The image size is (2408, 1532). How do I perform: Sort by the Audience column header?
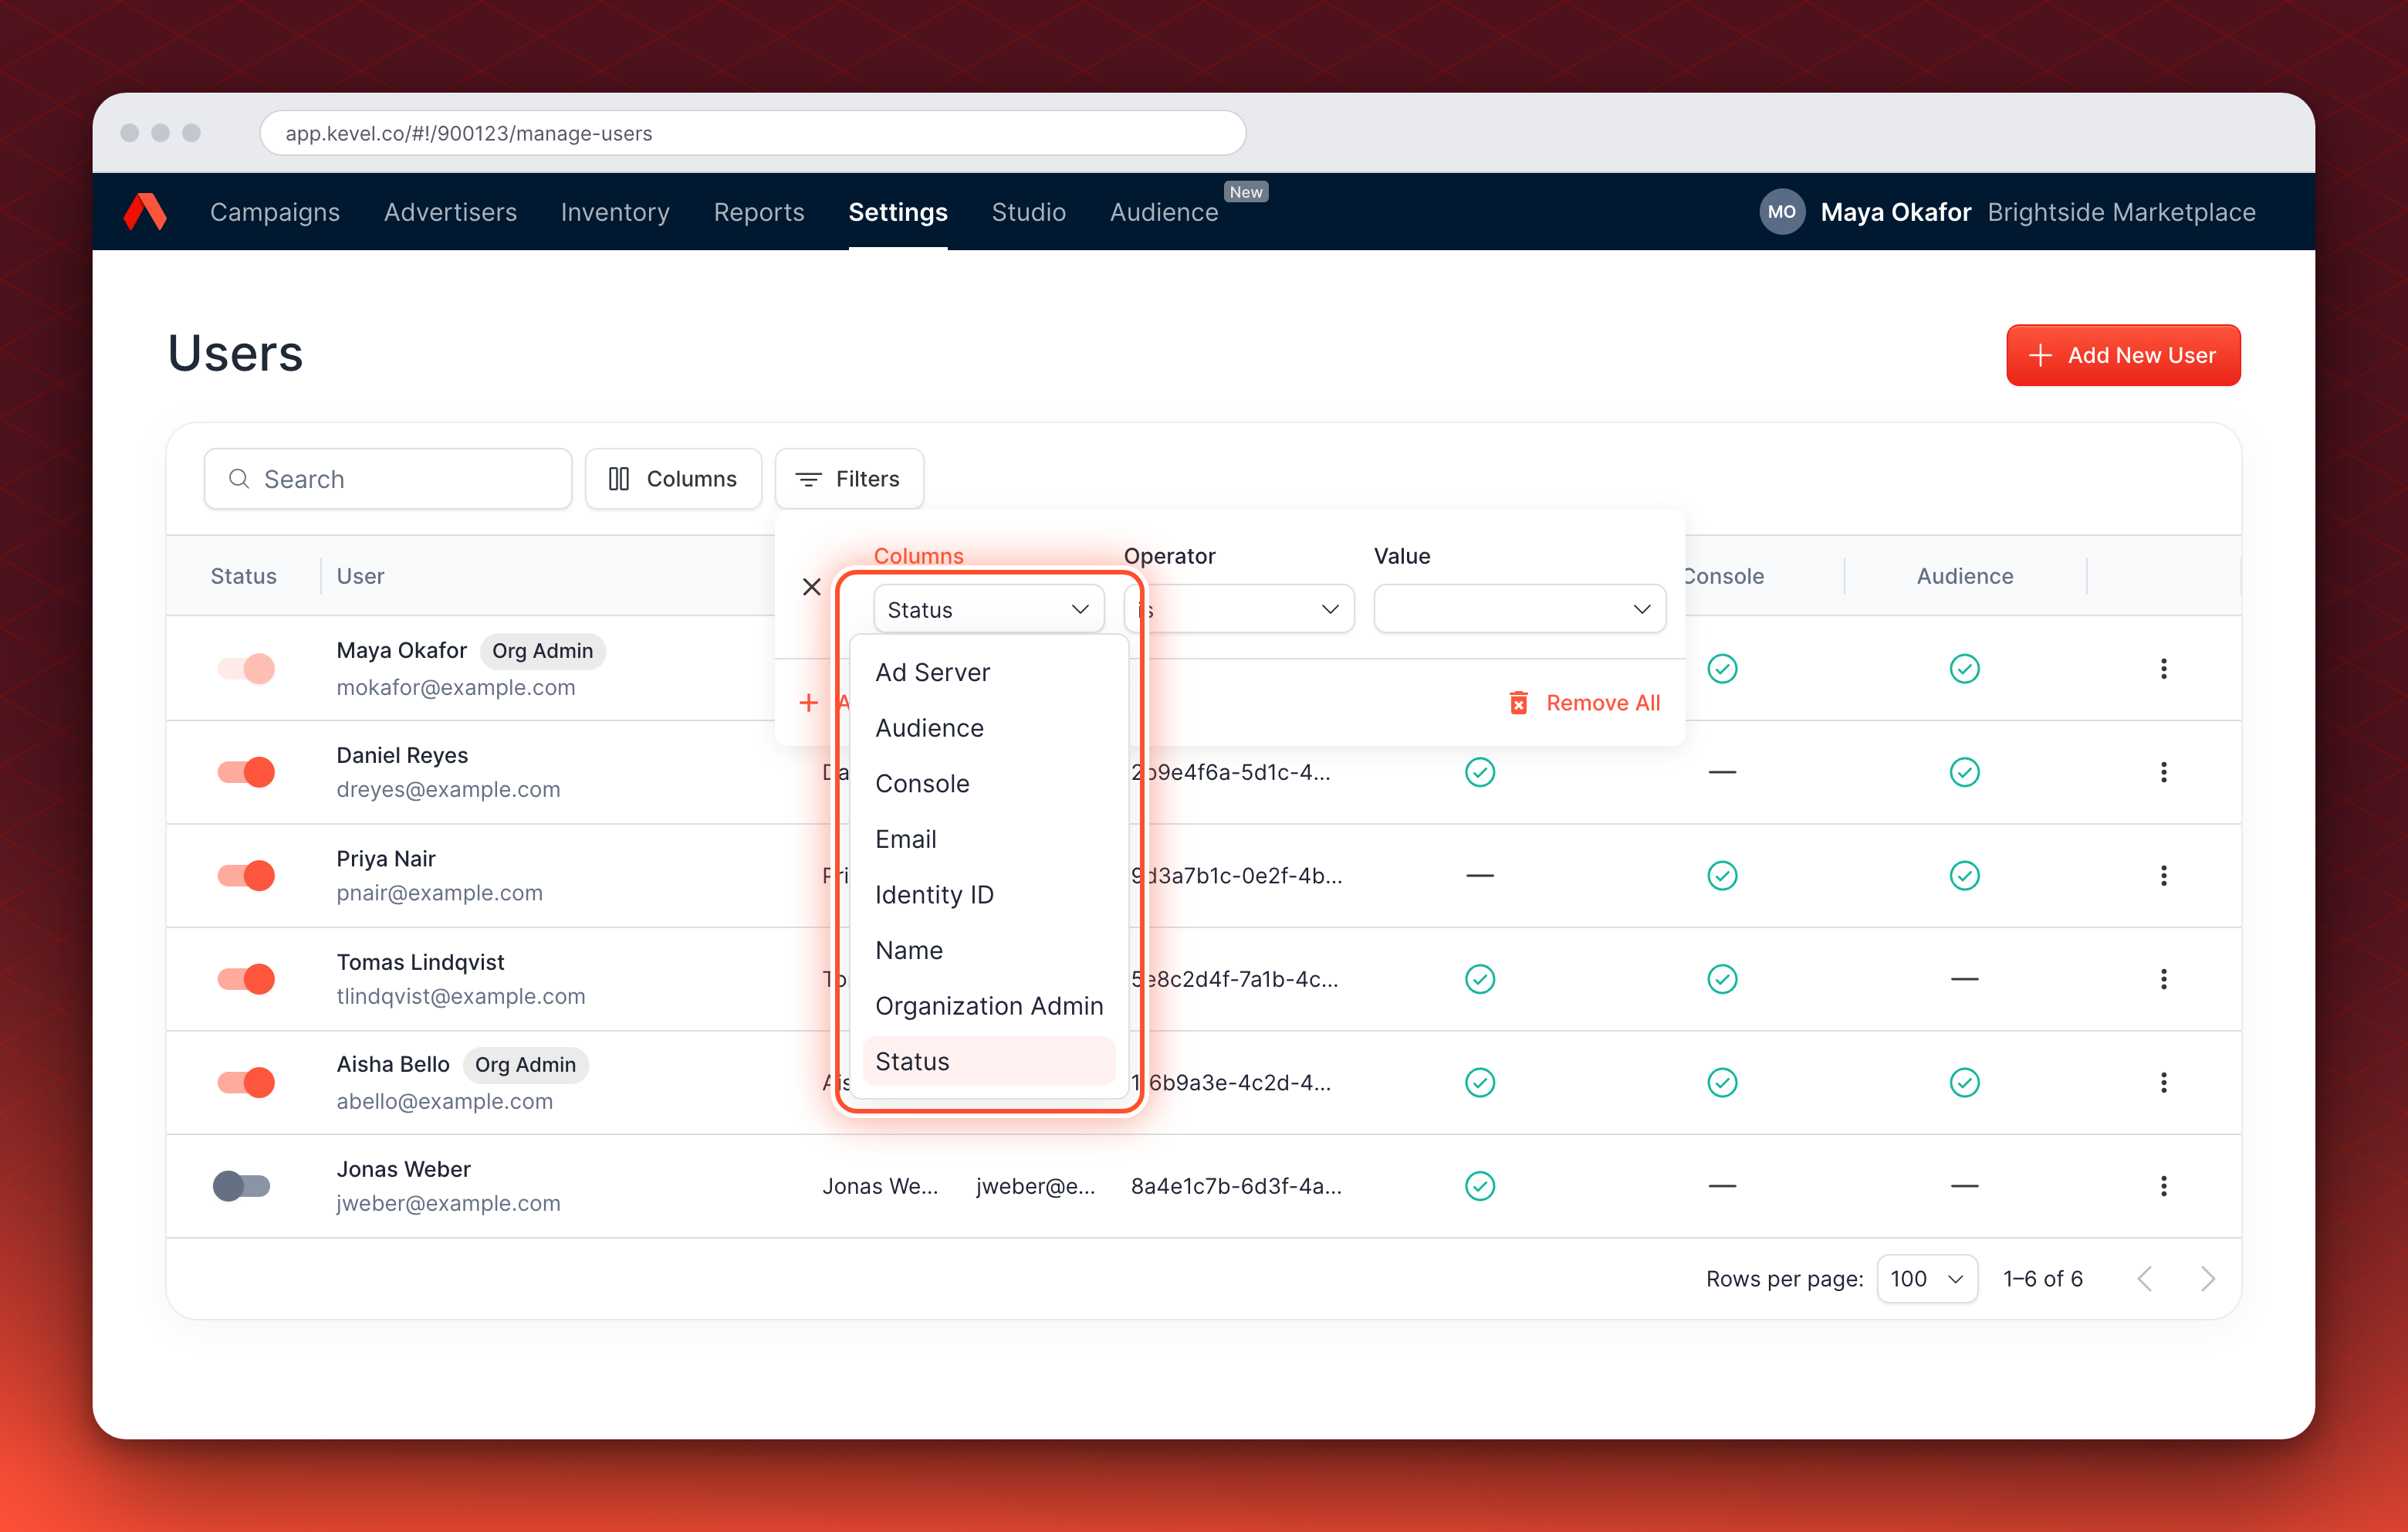(x=1964, y=576)
